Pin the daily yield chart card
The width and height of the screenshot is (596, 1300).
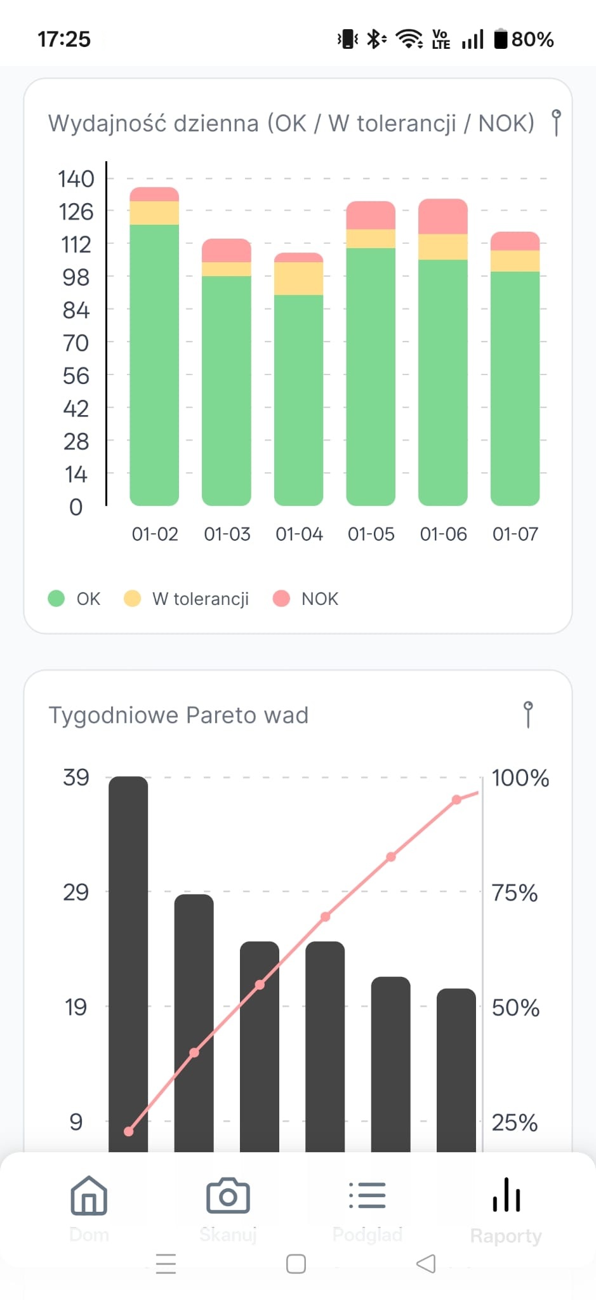tap(556, 123)
